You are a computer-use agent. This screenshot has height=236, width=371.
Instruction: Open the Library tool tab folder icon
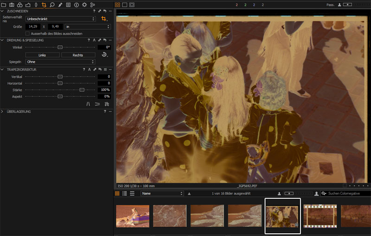pos(4,5)
